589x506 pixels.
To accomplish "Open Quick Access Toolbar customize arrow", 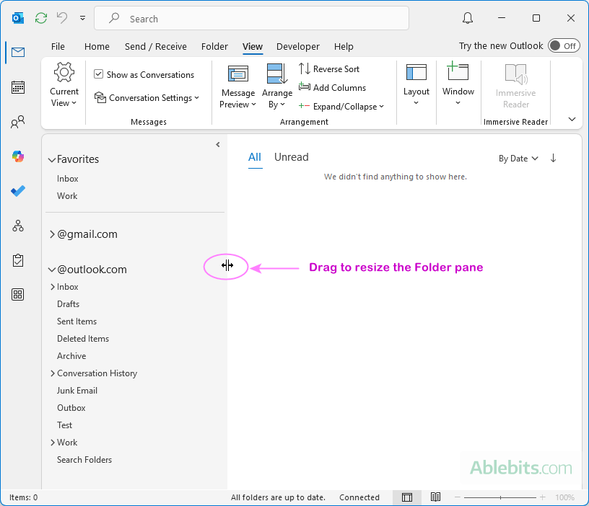I will click(x=82, y=18).
